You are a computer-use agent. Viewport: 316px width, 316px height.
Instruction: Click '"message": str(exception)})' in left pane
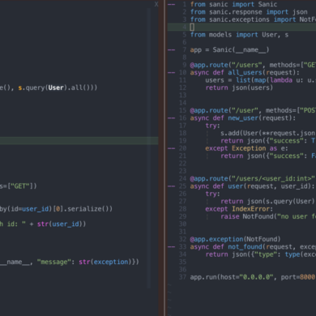coord(88,262)
